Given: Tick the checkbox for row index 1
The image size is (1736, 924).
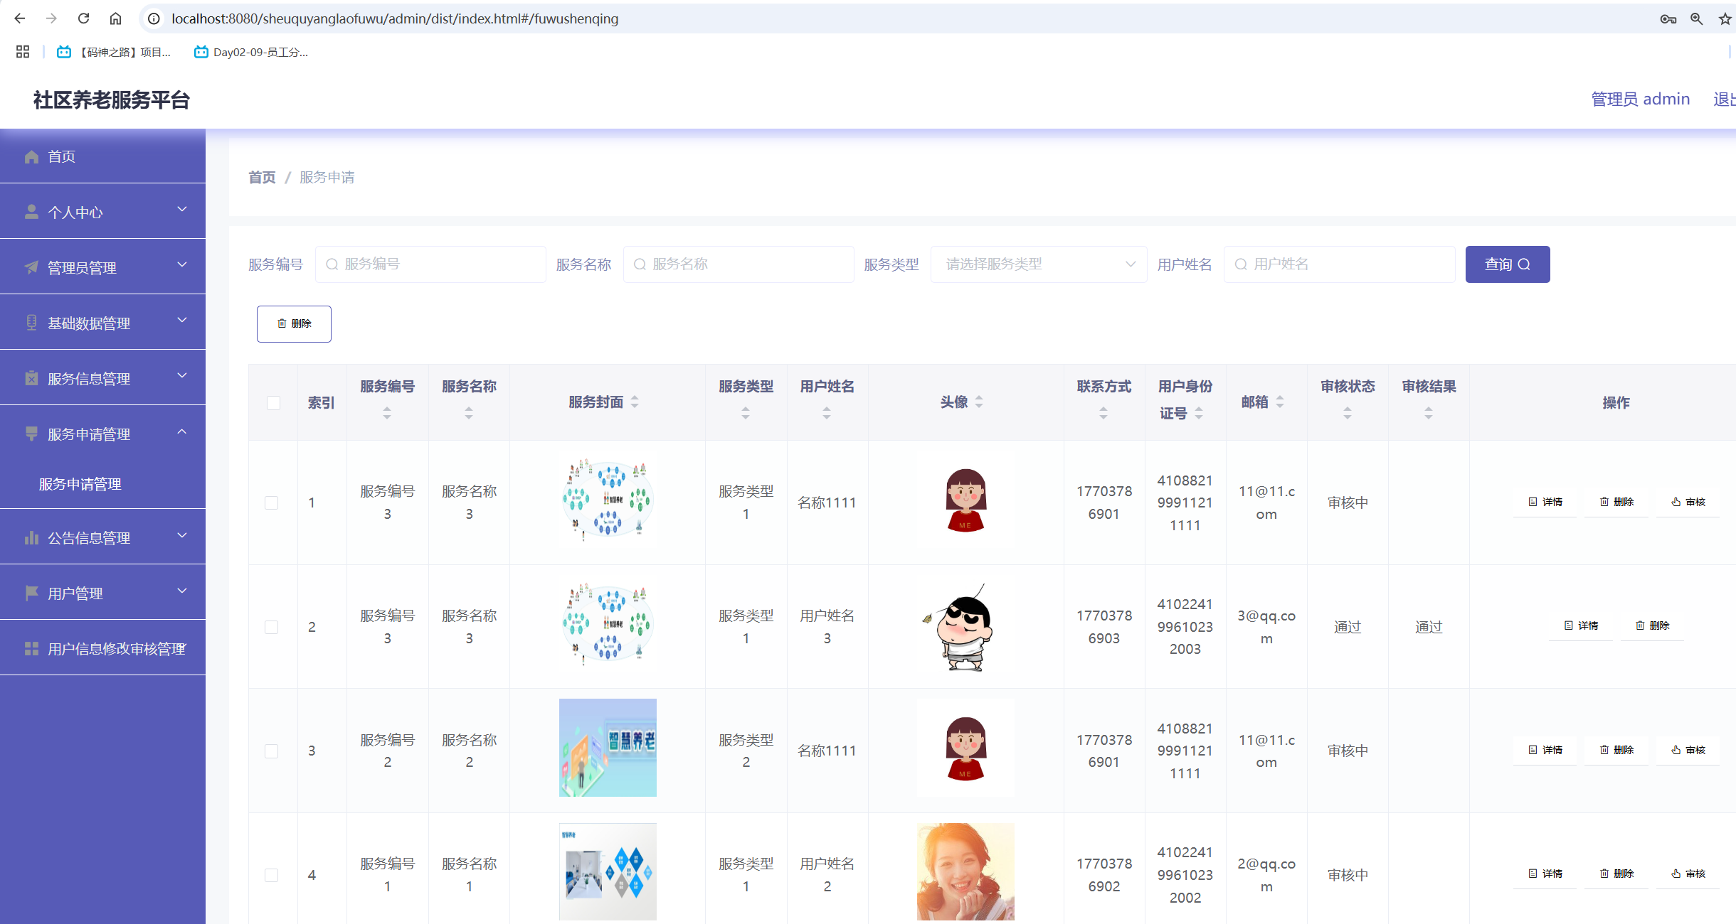Looking at the screenshot, I should tap(272, 503).
